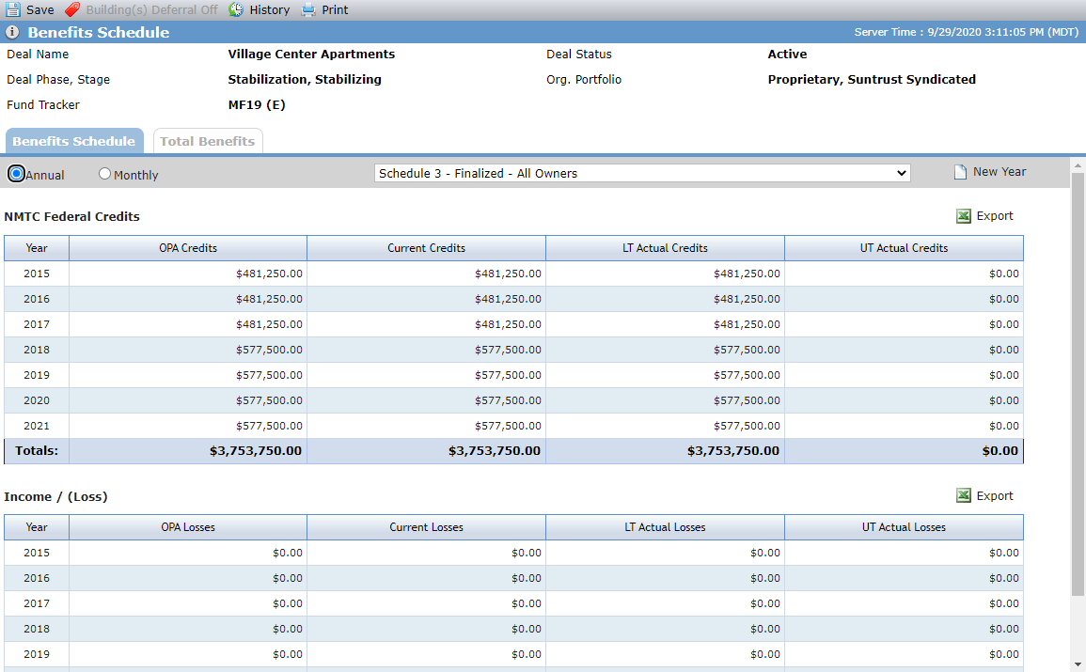Click the NMTC Federal Credits section heading

pos(72,216)
